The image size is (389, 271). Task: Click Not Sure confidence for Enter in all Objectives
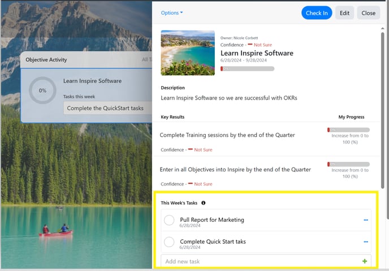pos(203,184)
